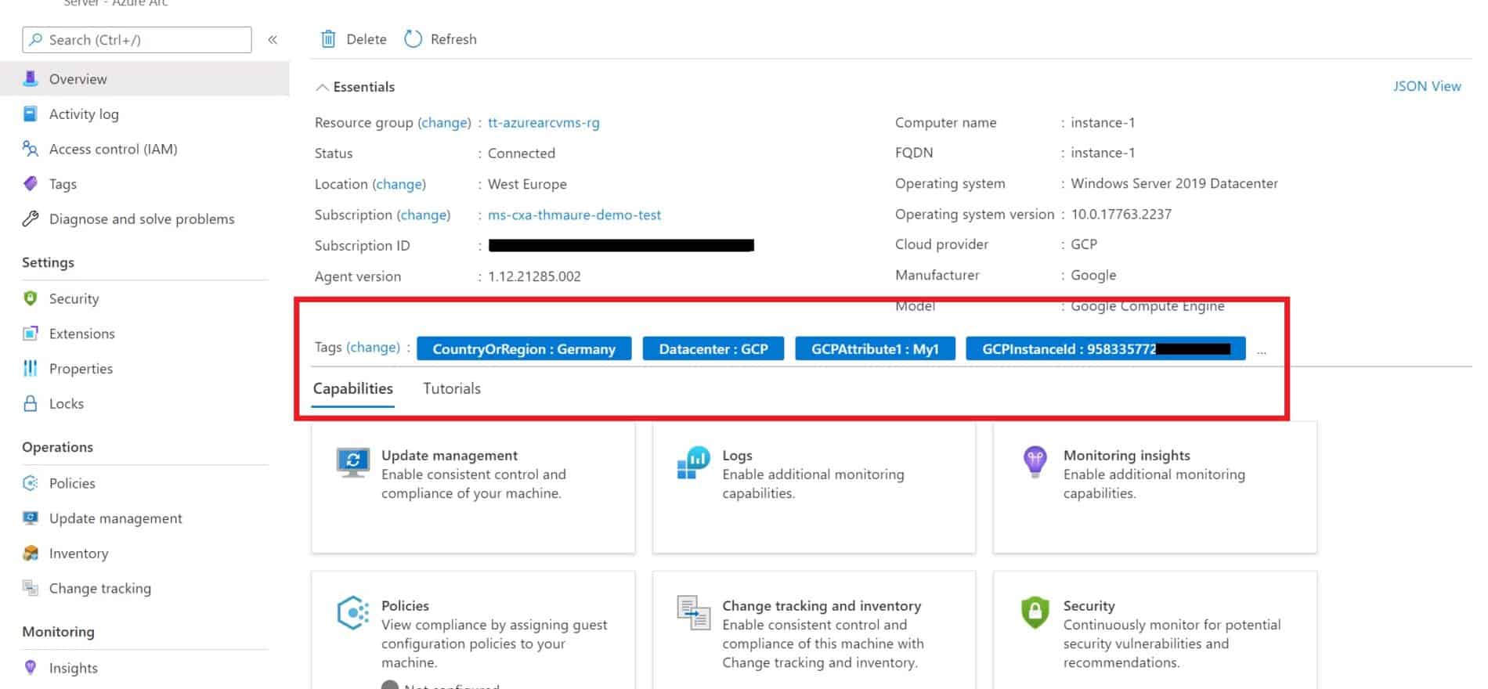Click the Monitoring insights card bulb icon
Image resolution: width=1488 pixels, height=689 pixels.
coord(1035,461)
